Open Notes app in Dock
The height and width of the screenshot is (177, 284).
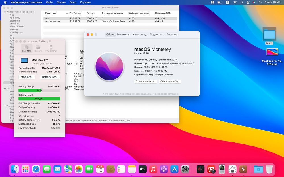point(132,169)
